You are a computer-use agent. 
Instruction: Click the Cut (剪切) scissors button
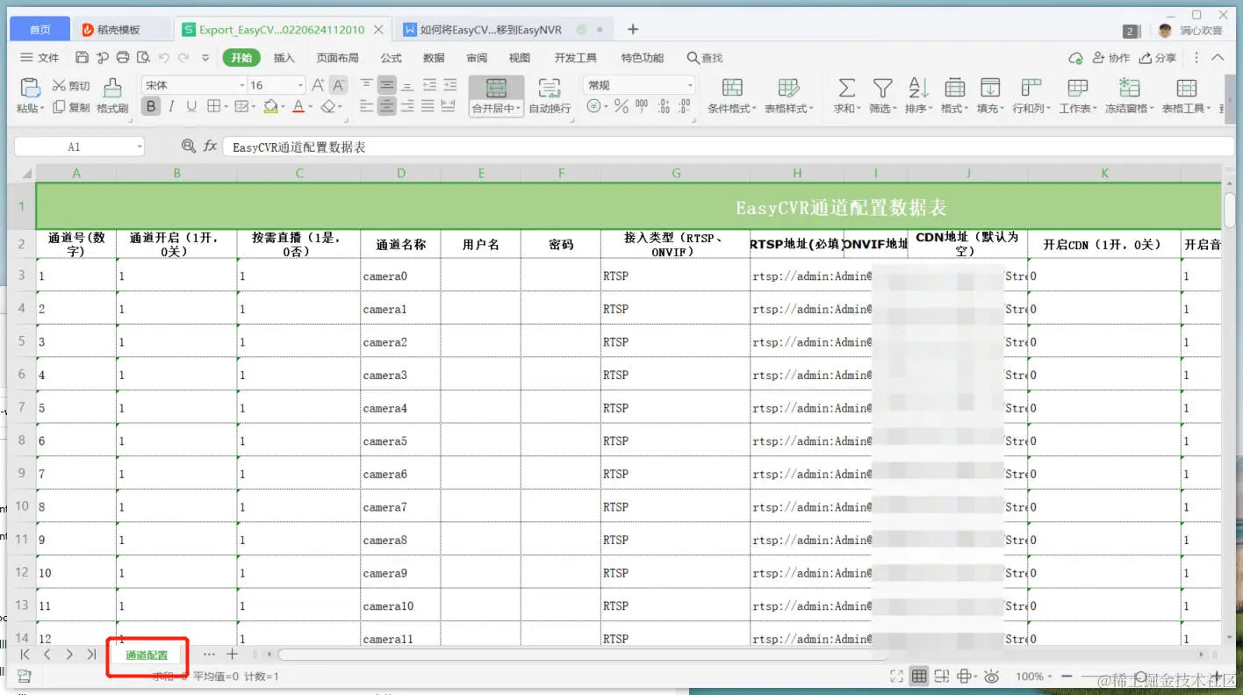[71, 86]
